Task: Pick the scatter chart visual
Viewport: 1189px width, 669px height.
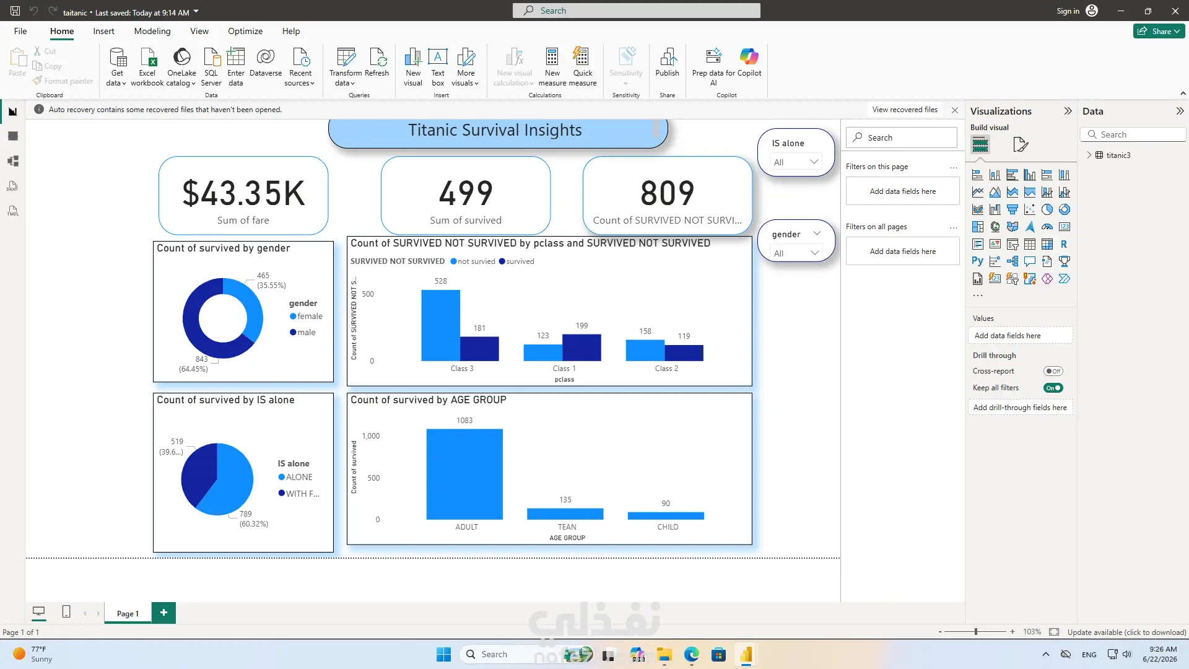Action: point(1030,210)
